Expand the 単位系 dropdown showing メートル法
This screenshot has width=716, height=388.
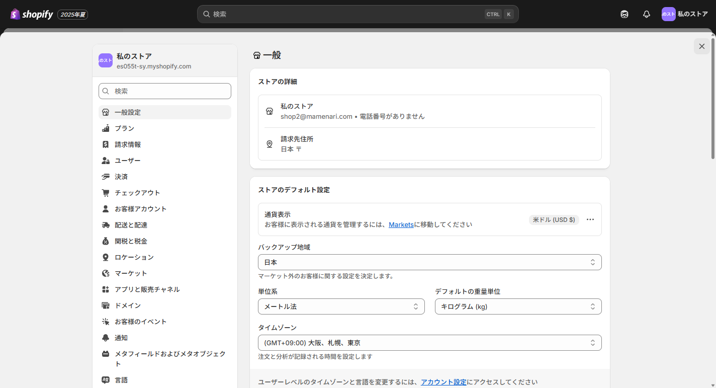341,306
